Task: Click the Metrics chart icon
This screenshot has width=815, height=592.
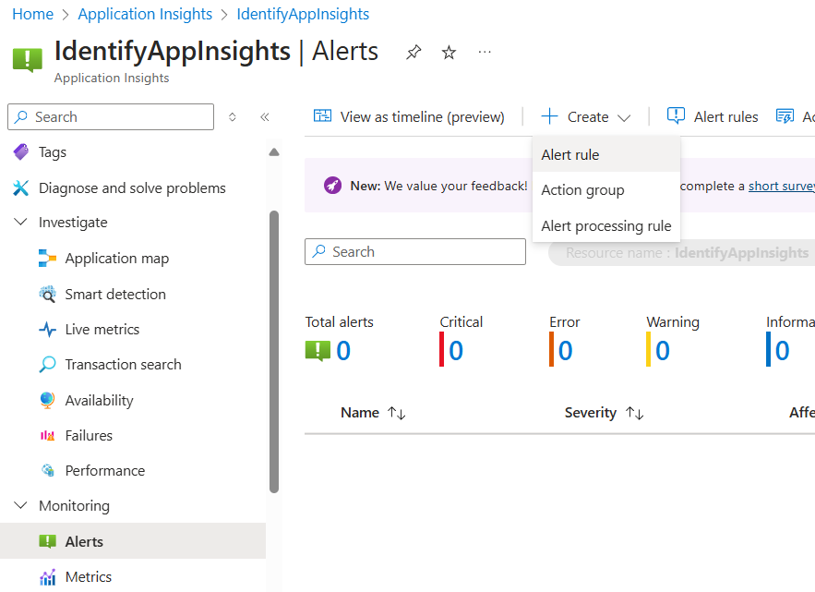Action: click(x=47, y=577)
